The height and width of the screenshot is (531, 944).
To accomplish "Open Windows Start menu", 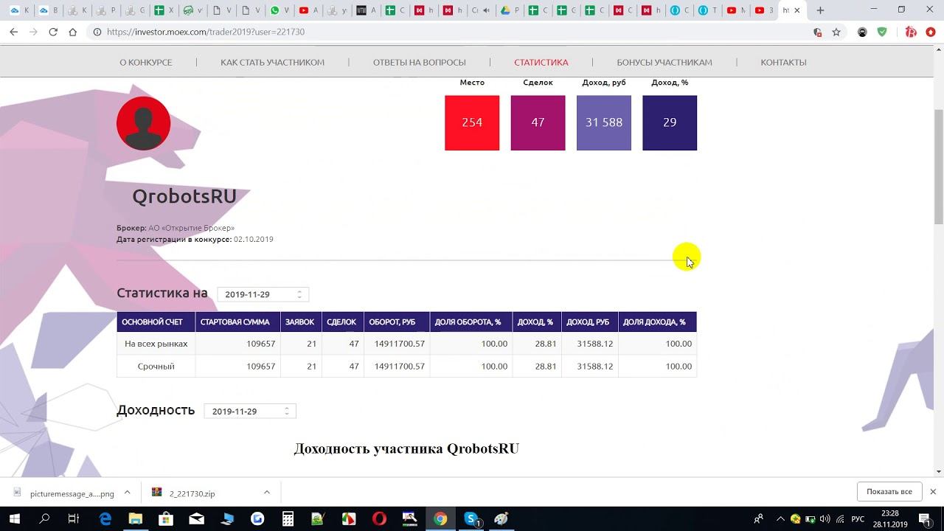I will (x=16, y=519).
